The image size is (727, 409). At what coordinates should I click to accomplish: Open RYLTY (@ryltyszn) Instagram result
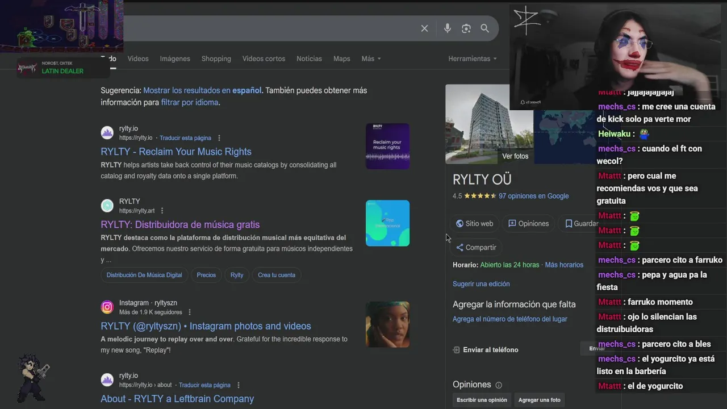coord(206,326)
